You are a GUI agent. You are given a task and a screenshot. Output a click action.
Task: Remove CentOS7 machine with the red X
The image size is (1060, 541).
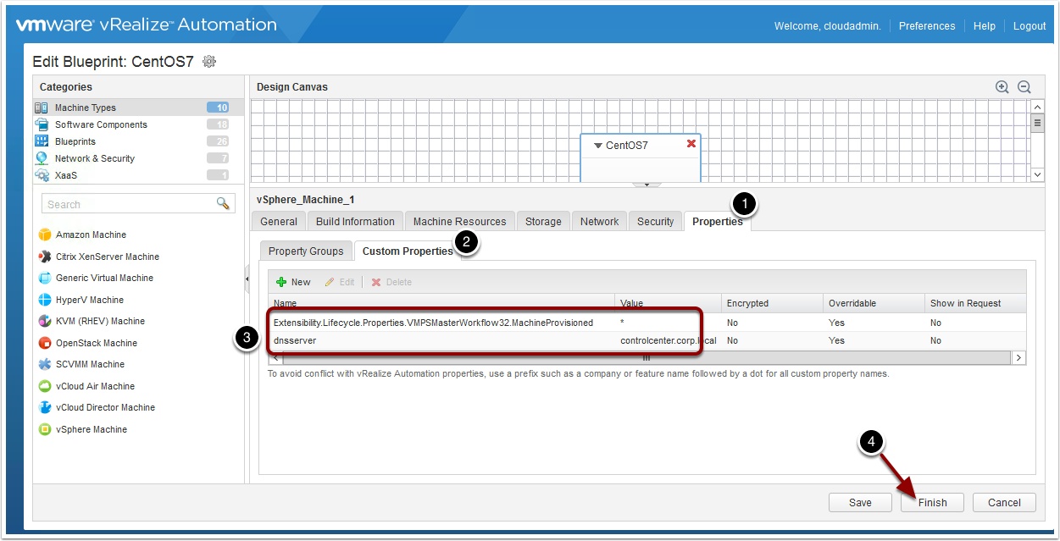pyautogui.click(x=691, y=144)
